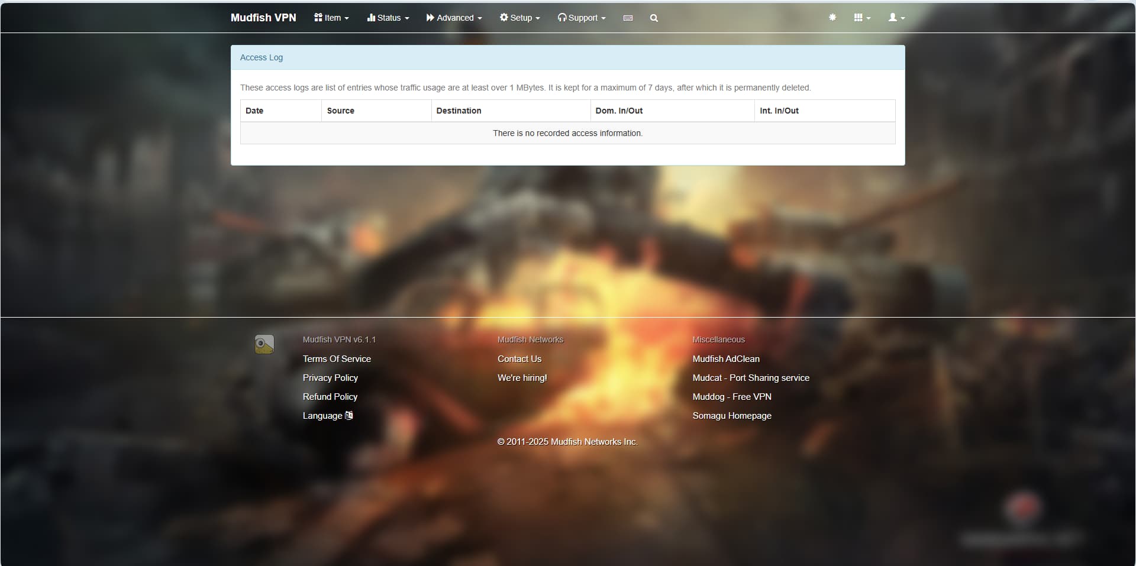Open the We're hiring! link
The height and width of the screenshot is (566, 1136).
tap(522, 378)
